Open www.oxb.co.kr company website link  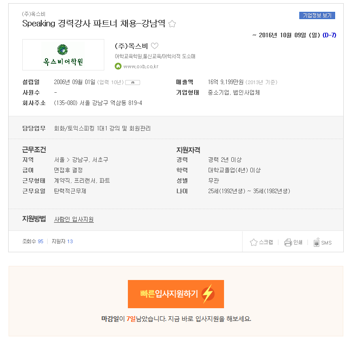click(x=141, y=66)
